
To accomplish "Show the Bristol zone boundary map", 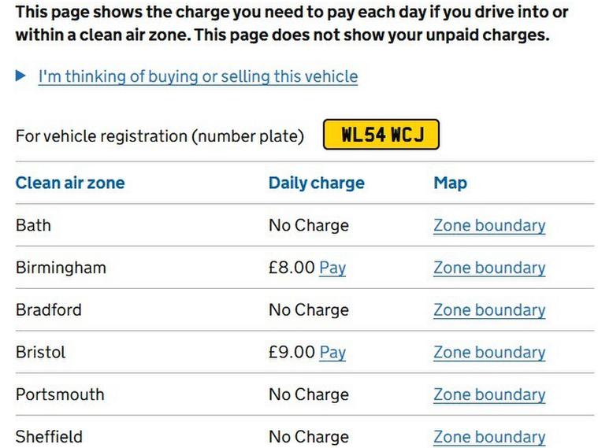I will pos(489,352).
